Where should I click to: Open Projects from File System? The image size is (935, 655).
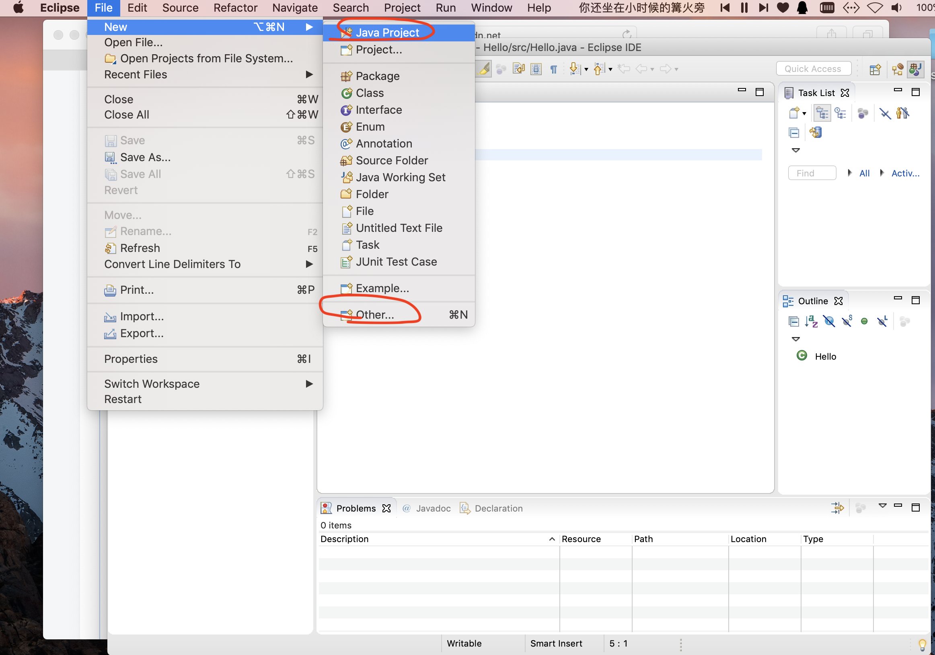(x=205, y=59)
